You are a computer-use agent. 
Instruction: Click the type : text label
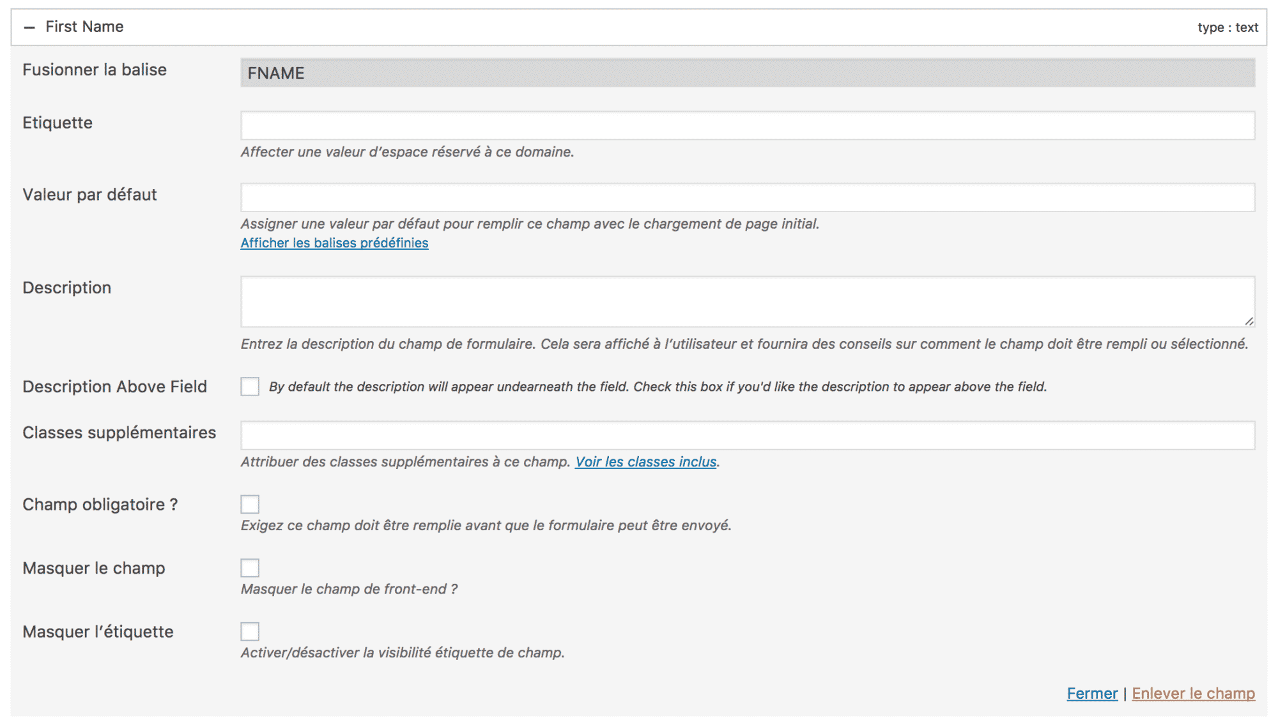pos(1227,27)
